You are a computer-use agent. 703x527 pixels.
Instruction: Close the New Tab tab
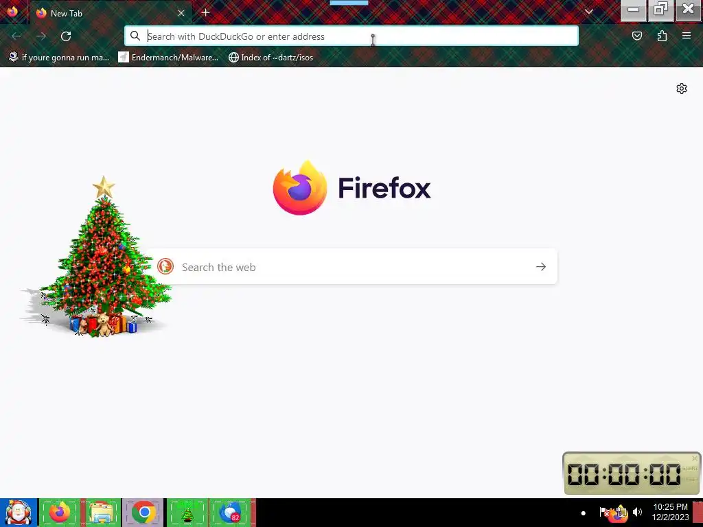point(181,13)
